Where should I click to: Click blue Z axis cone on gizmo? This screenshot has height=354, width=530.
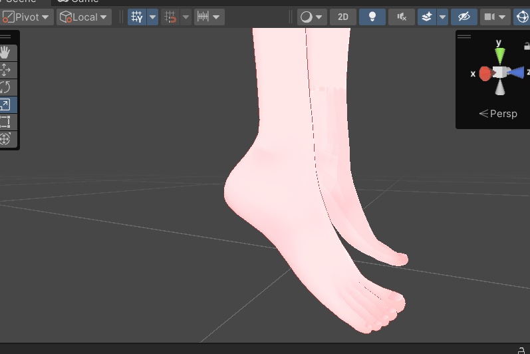(516, 73)
